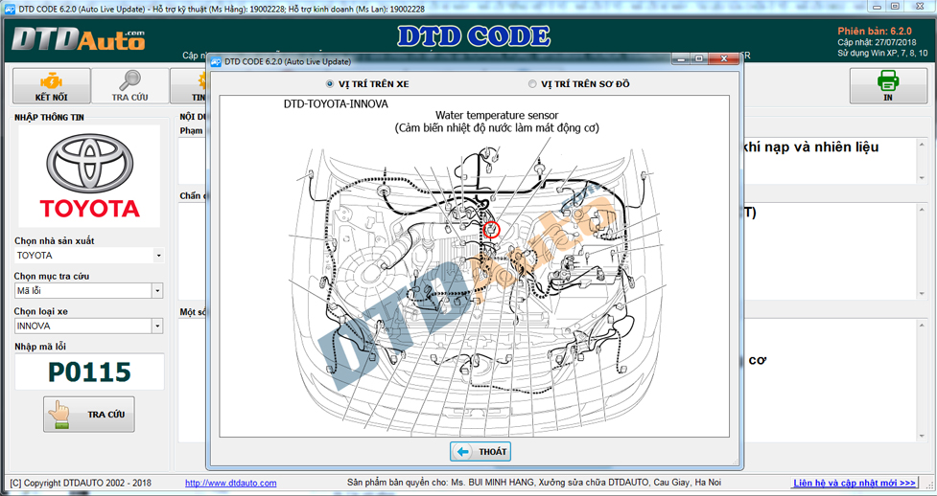Click the TRA CỨU hand search button

tap(89, 415)
